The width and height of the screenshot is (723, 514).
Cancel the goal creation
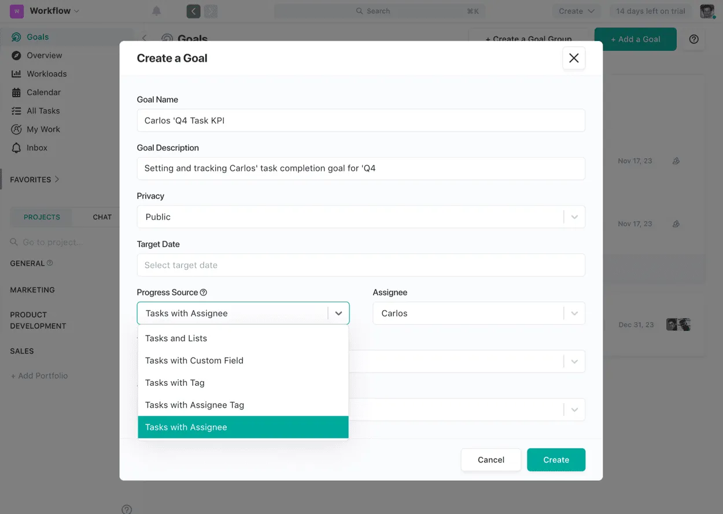tap(490, 459)
